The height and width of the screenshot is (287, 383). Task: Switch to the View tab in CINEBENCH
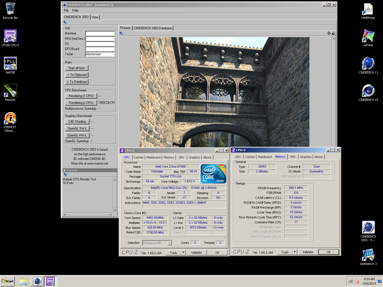coord(95,17)
